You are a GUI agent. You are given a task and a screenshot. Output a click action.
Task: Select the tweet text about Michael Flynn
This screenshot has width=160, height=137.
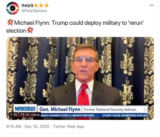click(x=73, y=23)
